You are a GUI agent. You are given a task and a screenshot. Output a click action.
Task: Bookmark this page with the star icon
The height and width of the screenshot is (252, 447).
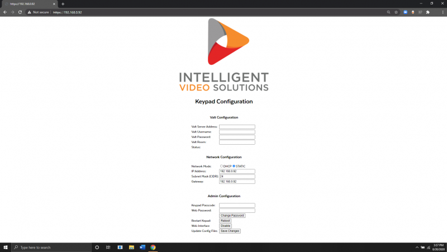click(396, 12)
